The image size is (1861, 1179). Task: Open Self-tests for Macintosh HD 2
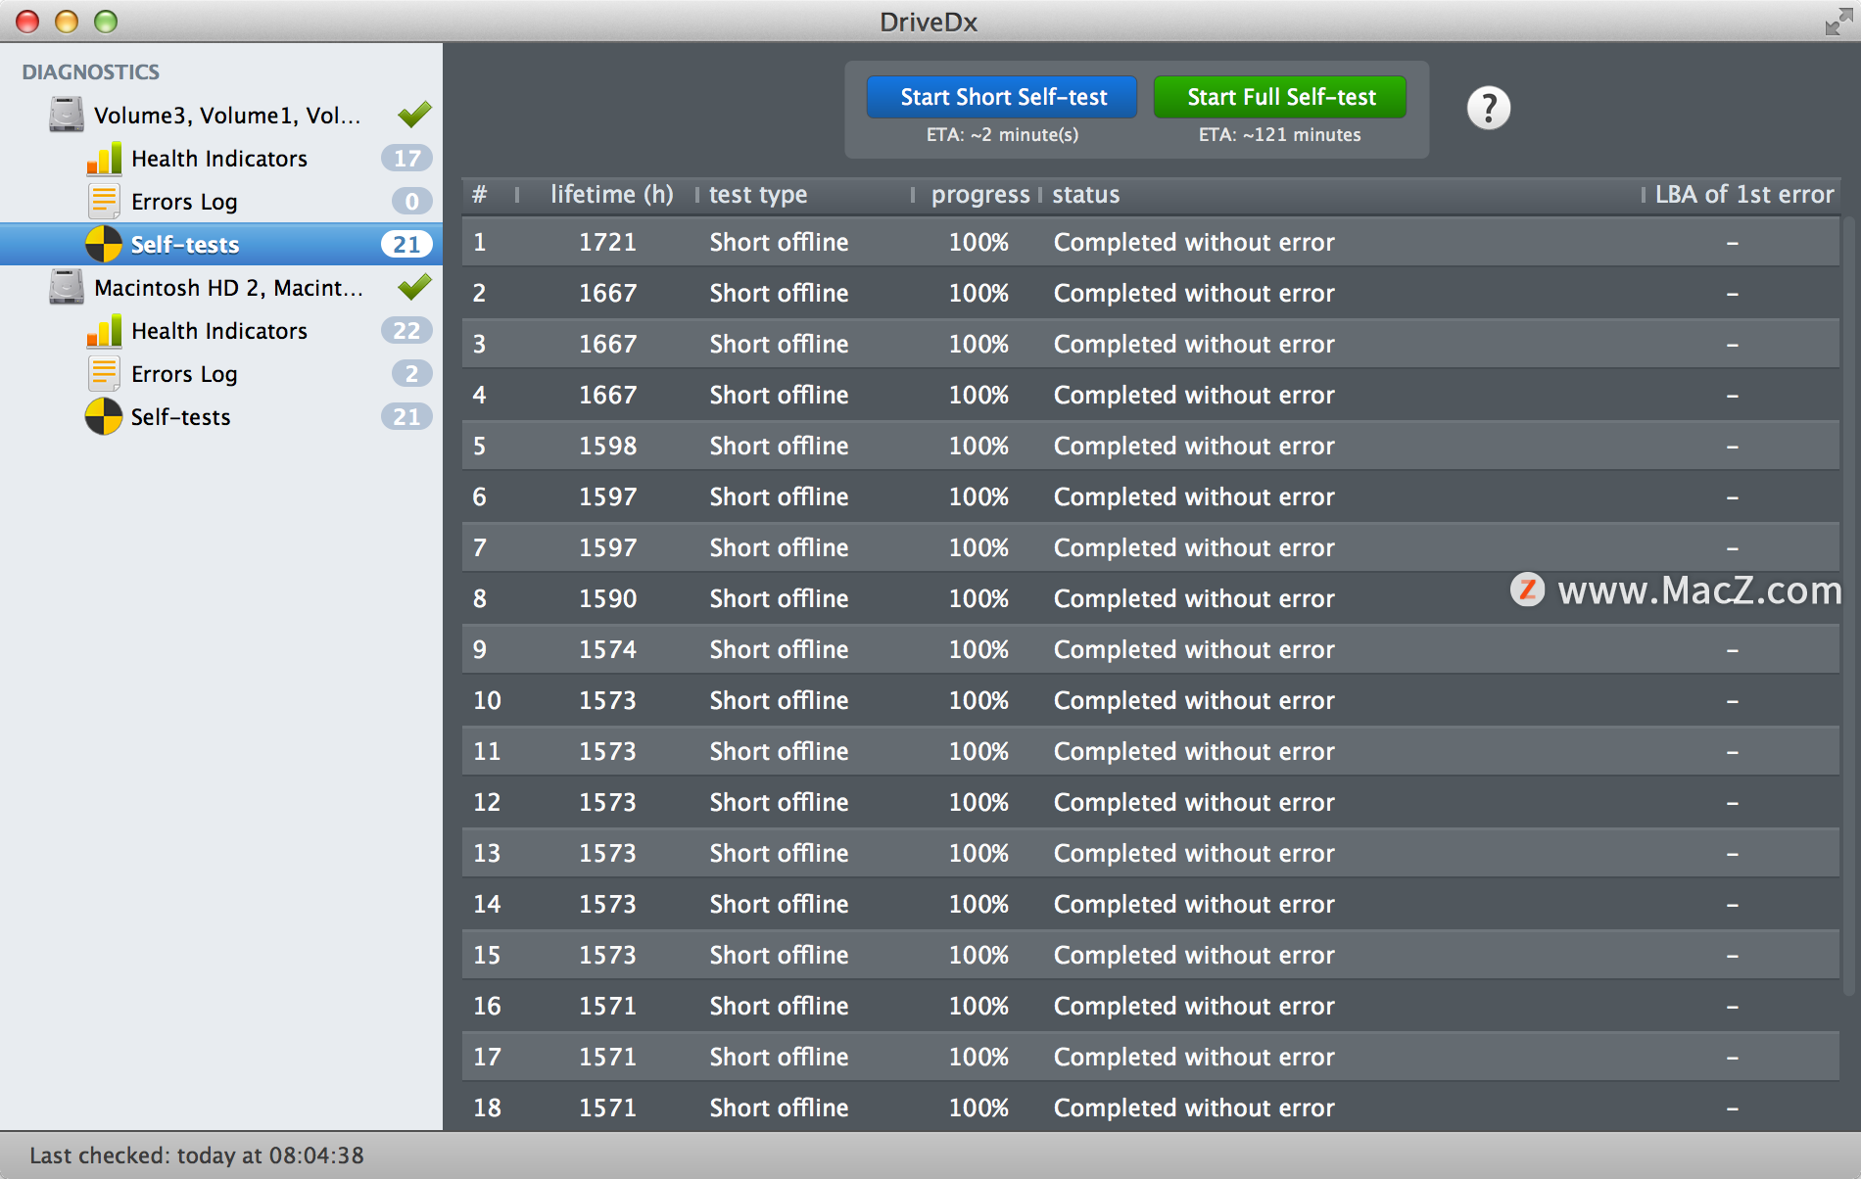[221, 416]
